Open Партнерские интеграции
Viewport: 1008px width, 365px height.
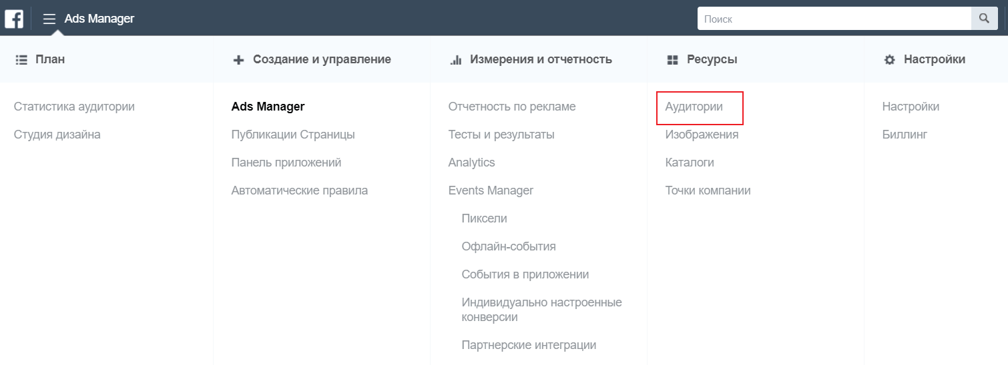coord(529,345)
